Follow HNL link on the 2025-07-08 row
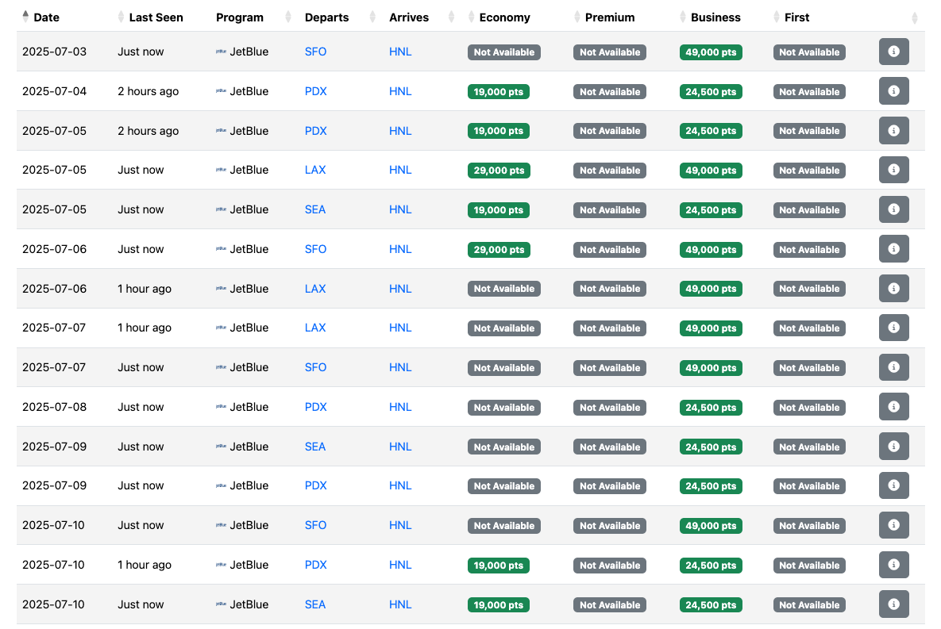This screenshot has width=941, height=629. 400,407
